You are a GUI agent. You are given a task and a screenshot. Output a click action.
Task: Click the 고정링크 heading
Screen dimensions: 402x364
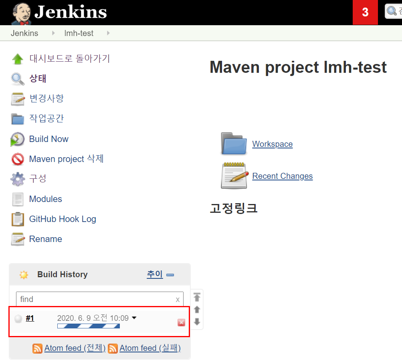234,208
